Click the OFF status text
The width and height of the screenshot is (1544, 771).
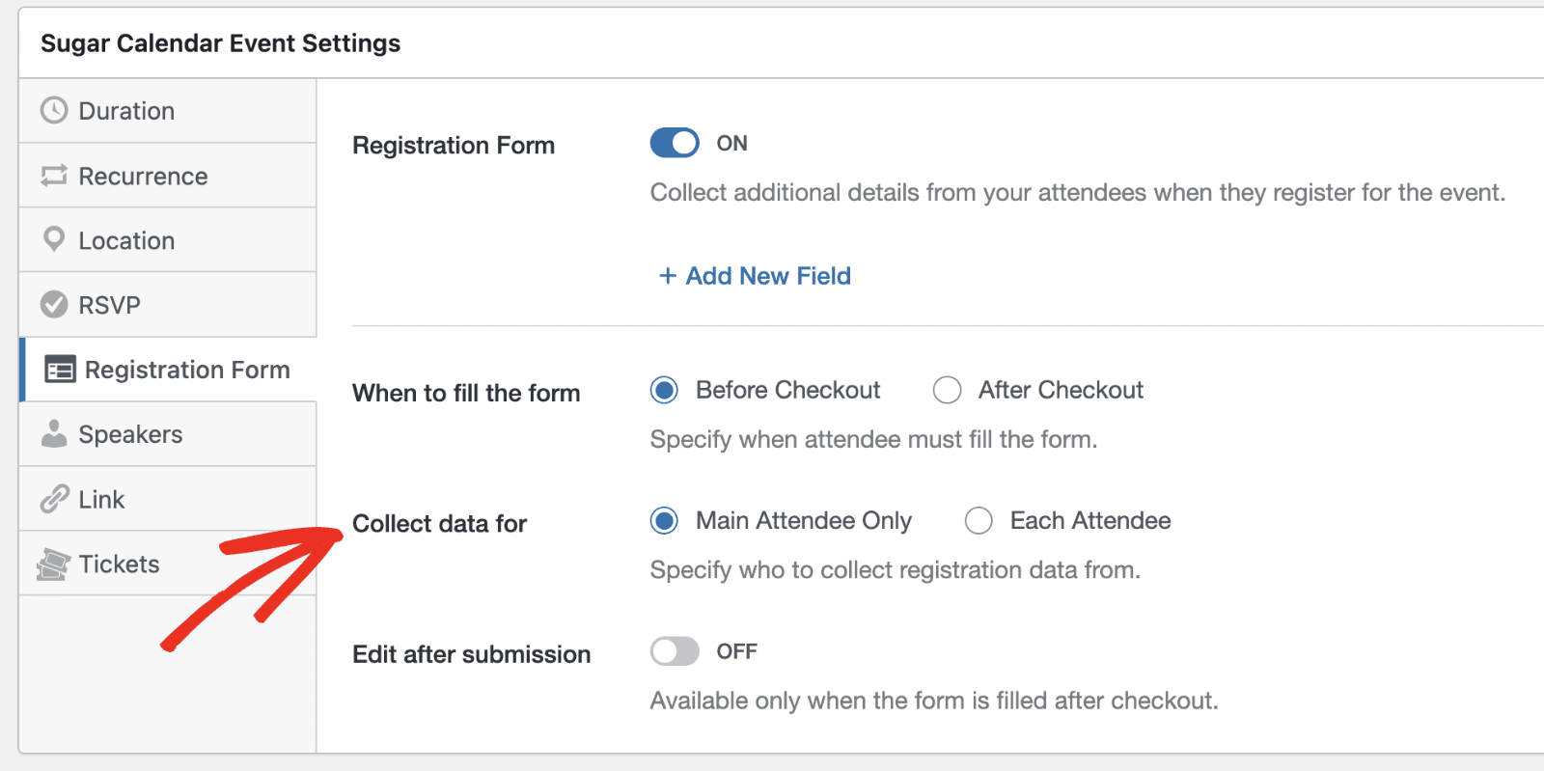(736, 651)
